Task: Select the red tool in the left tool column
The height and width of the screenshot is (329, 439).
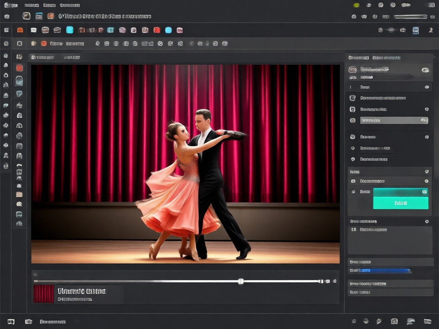Action: [19, 68]
